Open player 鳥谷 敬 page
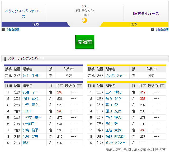Viewport: 170px width, 154px height. click(x=112, y=124)
